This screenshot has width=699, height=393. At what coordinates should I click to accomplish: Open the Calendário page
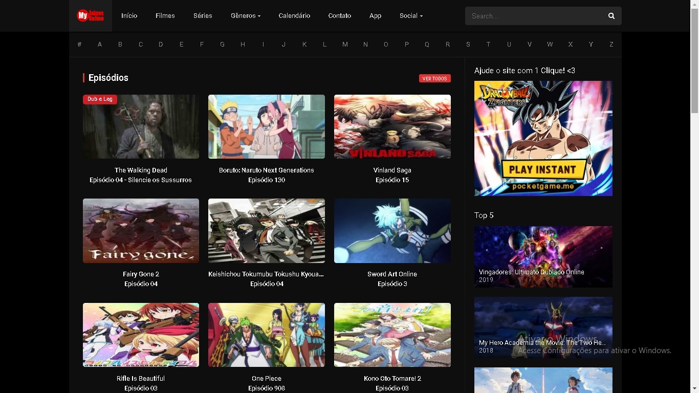[294, 16]
